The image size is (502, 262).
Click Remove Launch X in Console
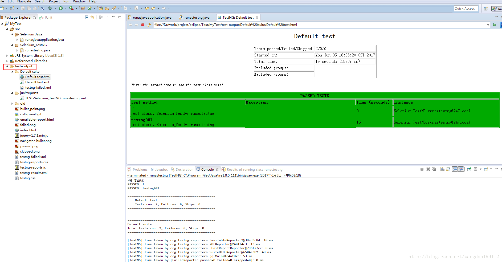pos(428,169)
